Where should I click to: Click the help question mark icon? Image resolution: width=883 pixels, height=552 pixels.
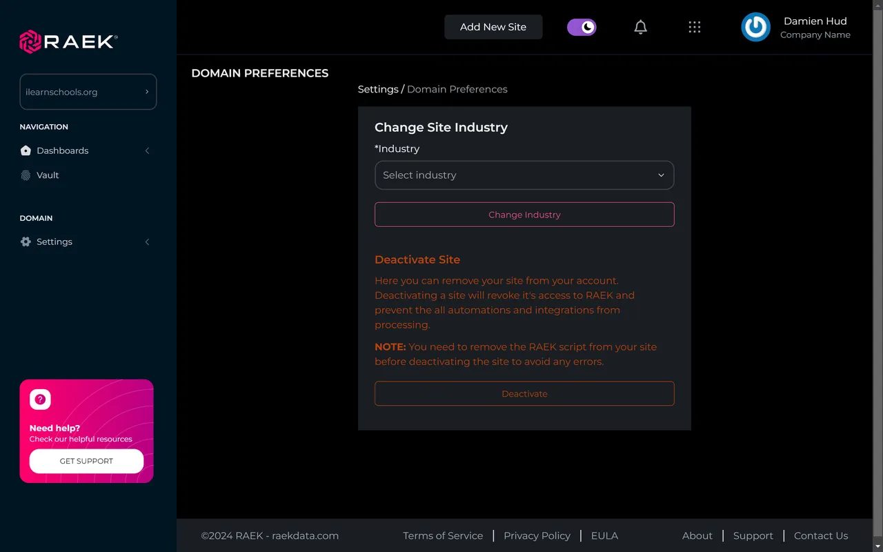39,399
